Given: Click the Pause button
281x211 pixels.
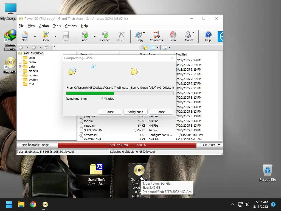Looking at the screenshot, I should pos(110,112).
